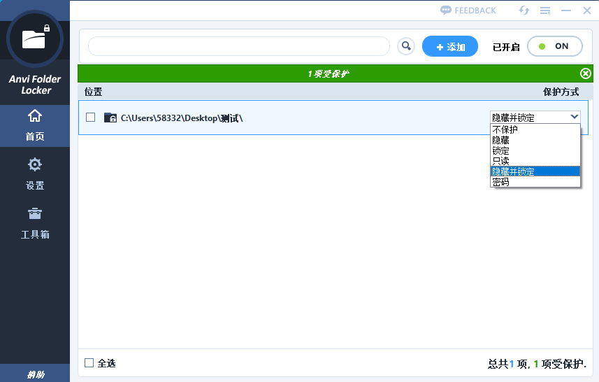
Task: Choose 密码 from the dropdown list
Action: [x=535, y=182]
